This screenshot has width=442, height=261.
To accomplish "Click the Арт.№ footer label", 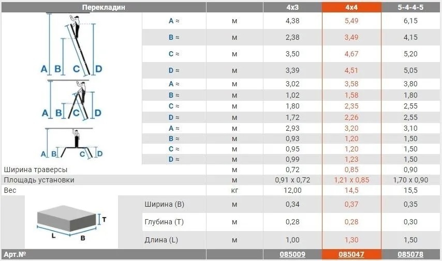I will [x=15, y=254].
